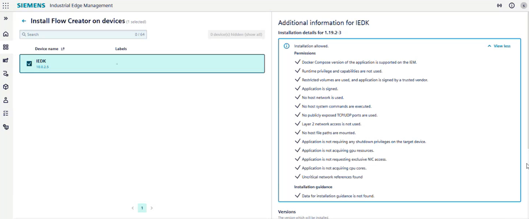The image size is (529, 219).
Task: Click 'No host network is used.' line
Action: [x=323, y=98]
